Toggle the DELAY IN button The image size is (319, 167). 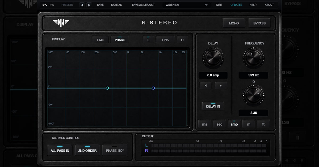pyautogui.click(x=213, y=106)
